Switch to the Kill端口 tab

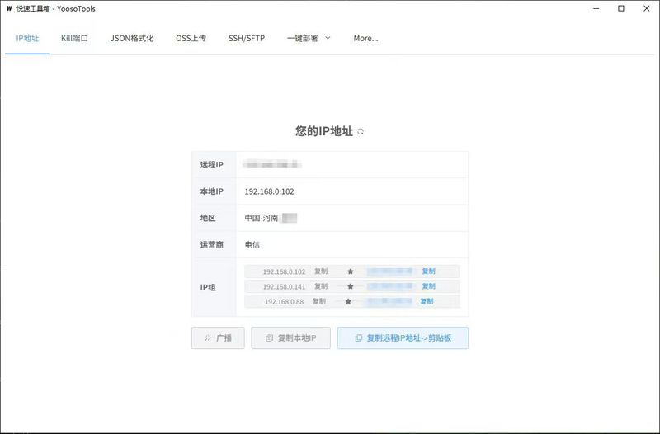coord(74,38)
